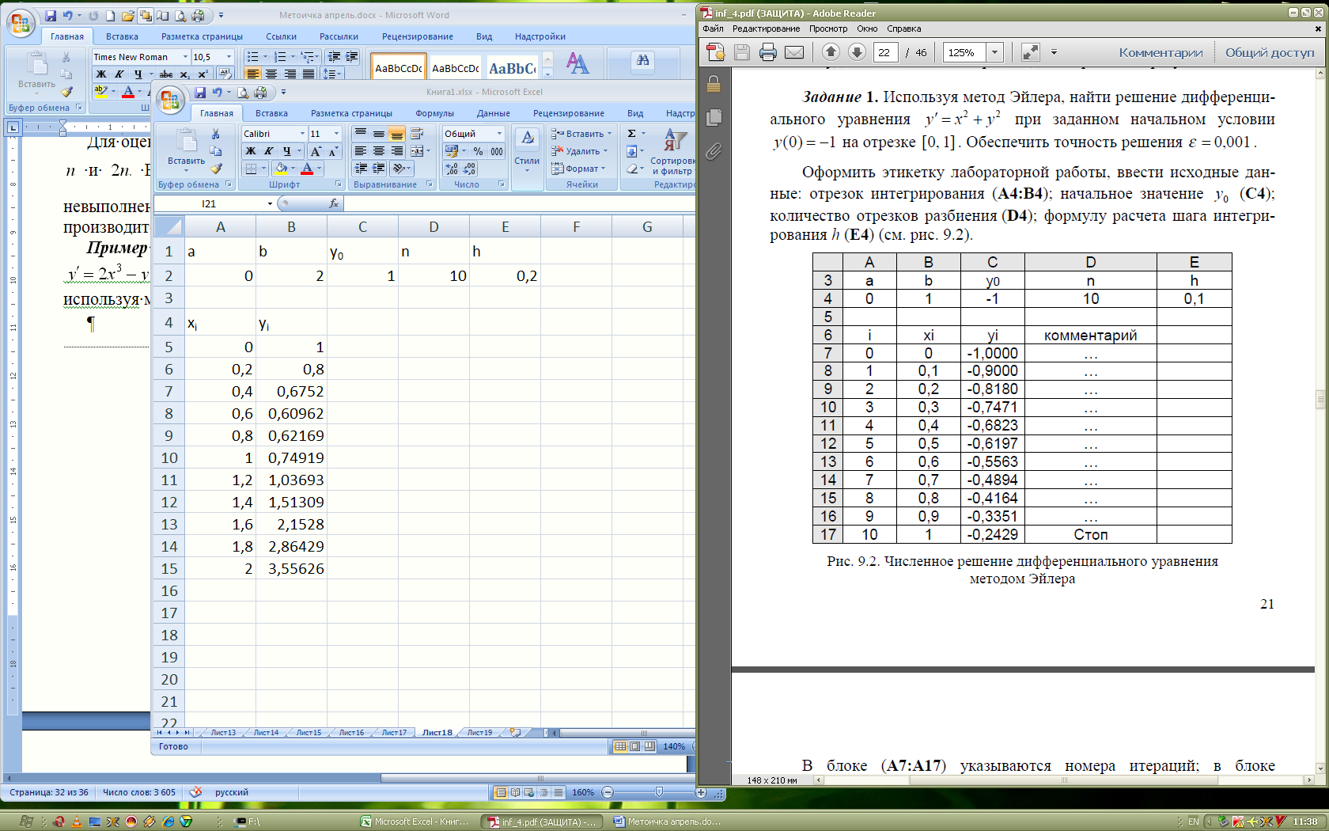This screenshot has width=1329, height=831.
Task: Toggle italic in Excel ribbon
Action: (269, 151)
